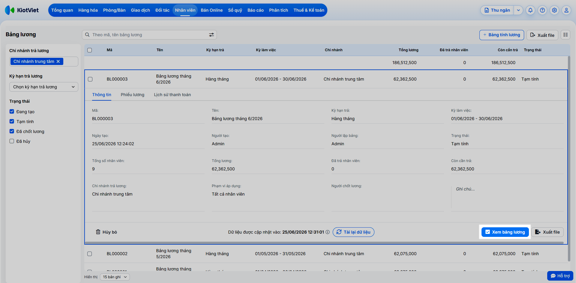Remove the Chi nhánh trung tâm filter tag
The image size is (576, 283).
tap(58, 61)
